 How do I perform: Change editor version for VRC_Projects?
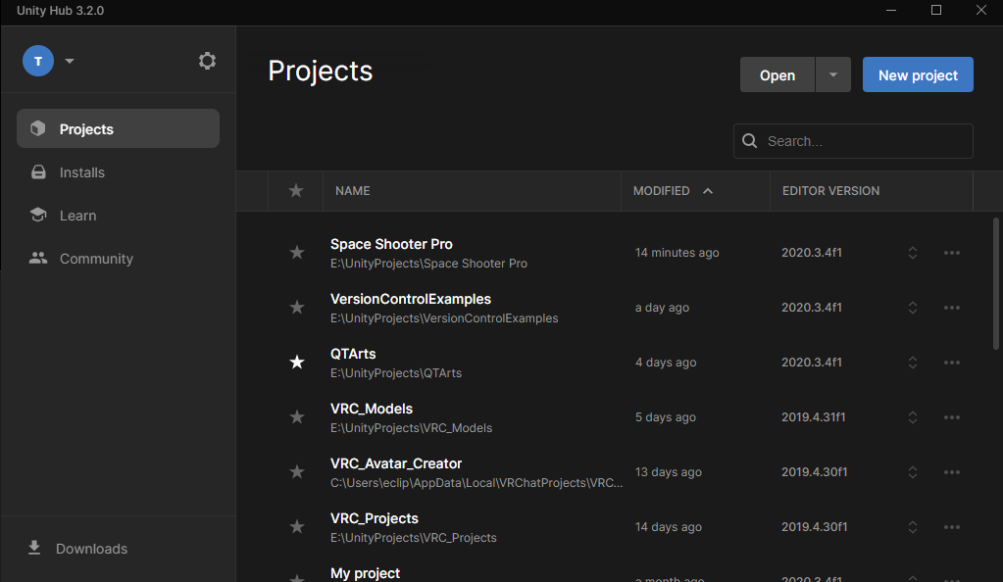click(x=912, y=526)
